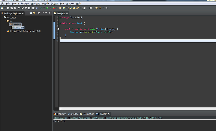Screen dimensions: 216x131
Task: Click the Open Type icon
Action: click(70, 8)
